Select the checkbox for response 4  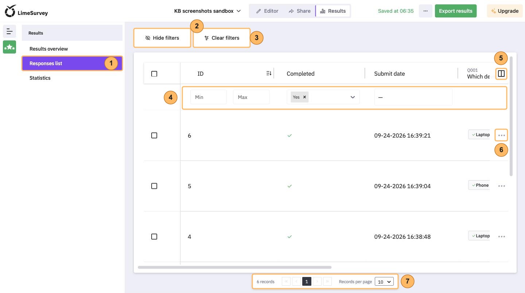click(x=154, y=237)
